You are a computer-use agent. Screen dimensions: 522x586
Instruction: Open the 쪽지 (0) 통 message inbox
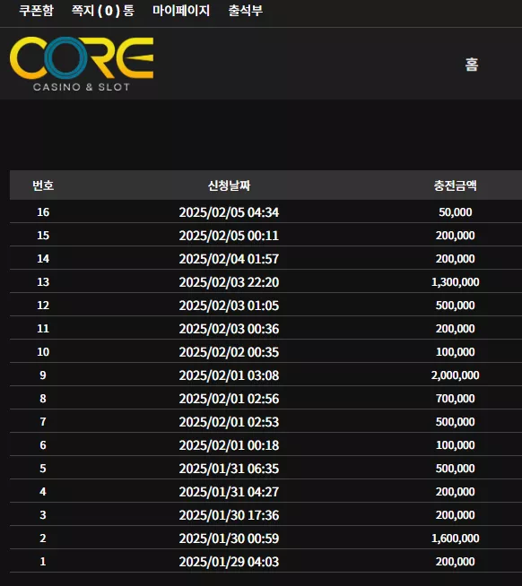point(103,11)
